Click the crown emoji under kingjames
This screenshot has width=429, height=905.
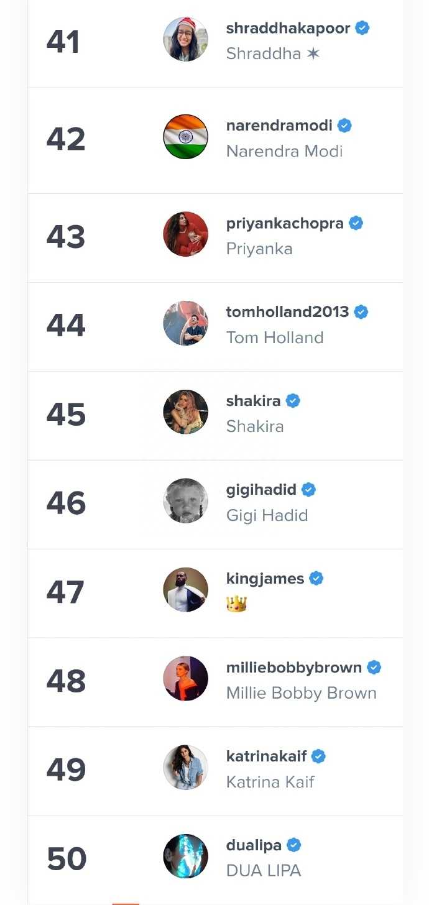[237, 604]
